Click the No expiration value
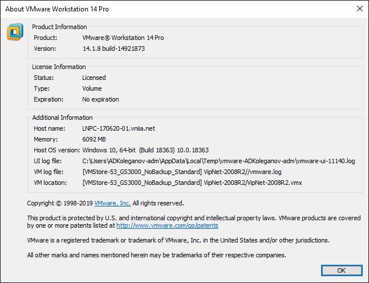Screen dimensions: 369x283 (x=100, y=99)
